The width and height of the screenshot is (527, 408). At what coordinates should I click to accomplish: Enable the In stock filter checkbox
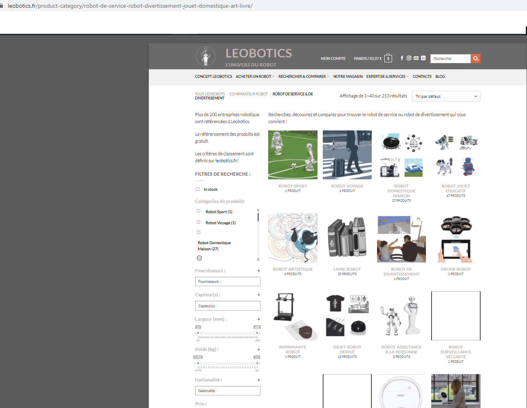pyautogui.click(x=198, y=189)
